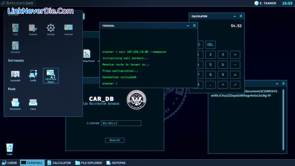Open the Applications menu
The width and height of the screenshot is (295, 166).
(x=17, y=3)
